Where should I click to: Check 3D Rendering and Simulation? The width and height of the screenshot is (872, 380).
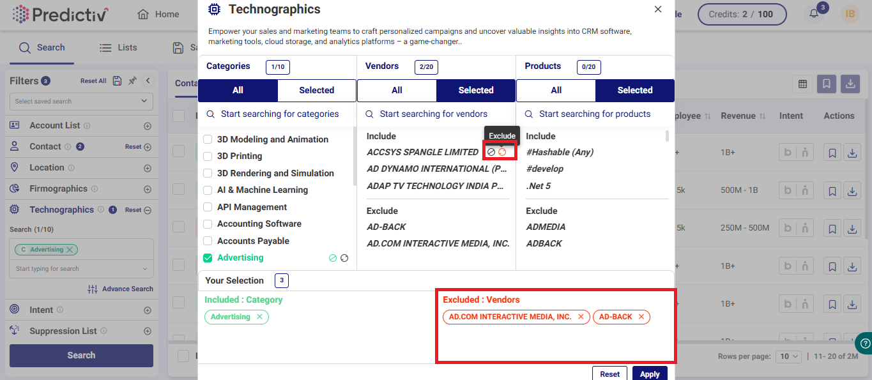[x=208, y=173]
